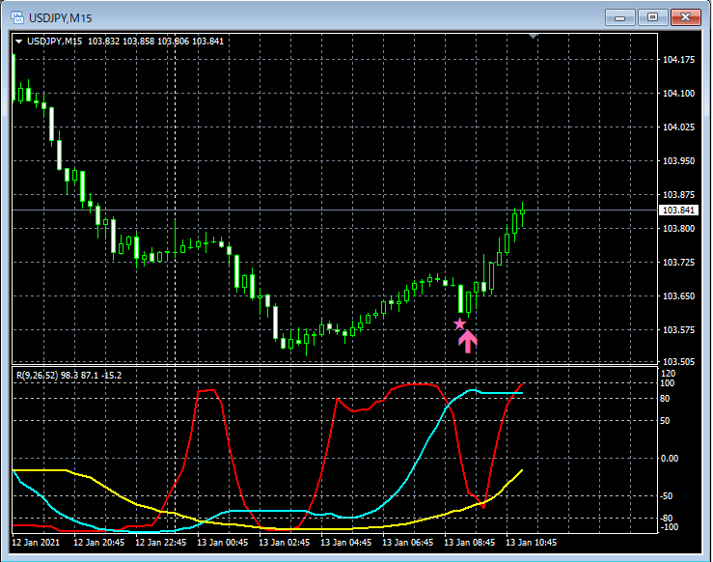Click the last candle on the chart
Viewport: 713px width, 562px height.
click(x=523, y=214)
